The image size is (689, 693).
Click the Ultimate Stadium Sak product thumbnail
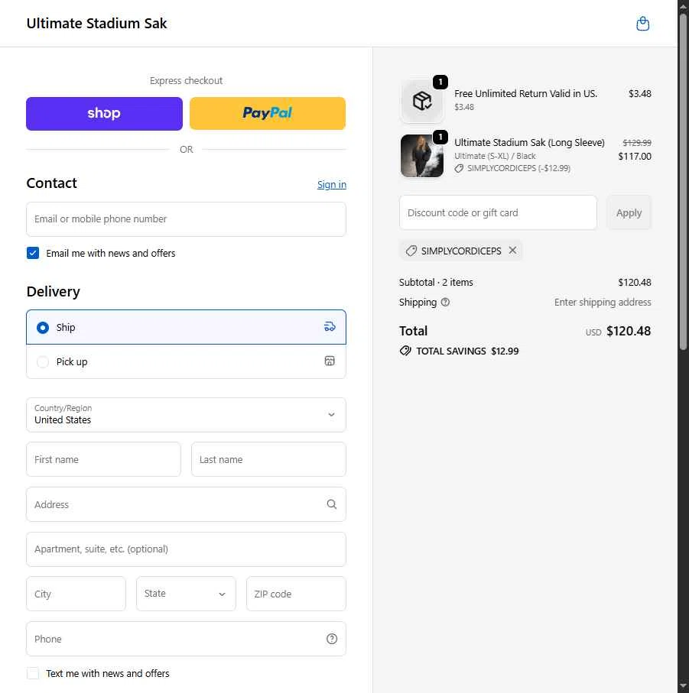(422, 156)
